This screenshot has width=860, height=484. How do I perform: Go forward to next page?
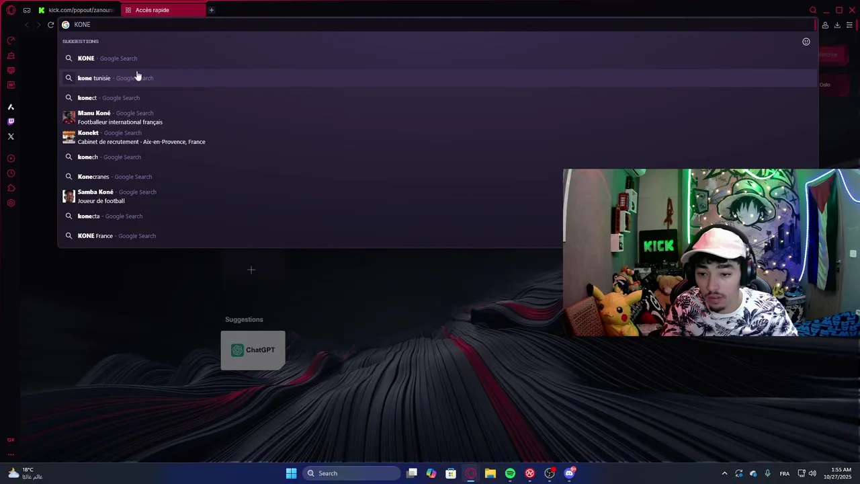point(38,25)
